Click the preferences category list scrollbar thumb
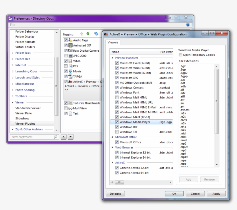Viewport: 237px width, 210px height. coord(56,86)
